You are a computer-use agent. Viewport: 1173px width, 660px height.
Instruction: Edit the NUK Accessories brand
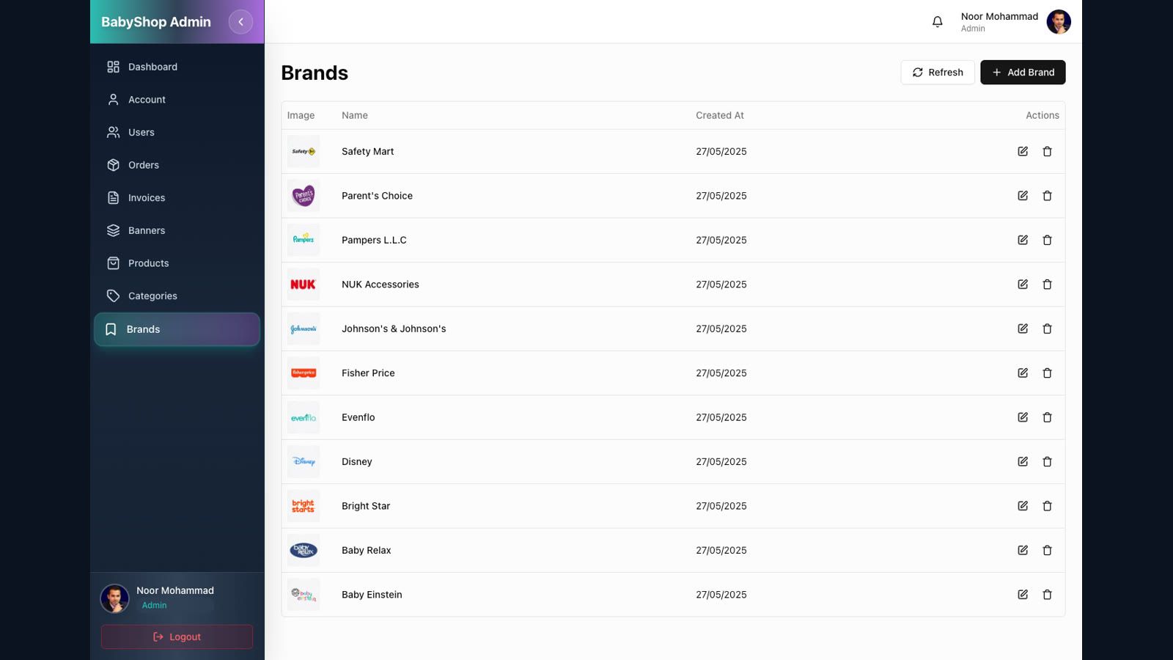click(x=1023, y=285)
